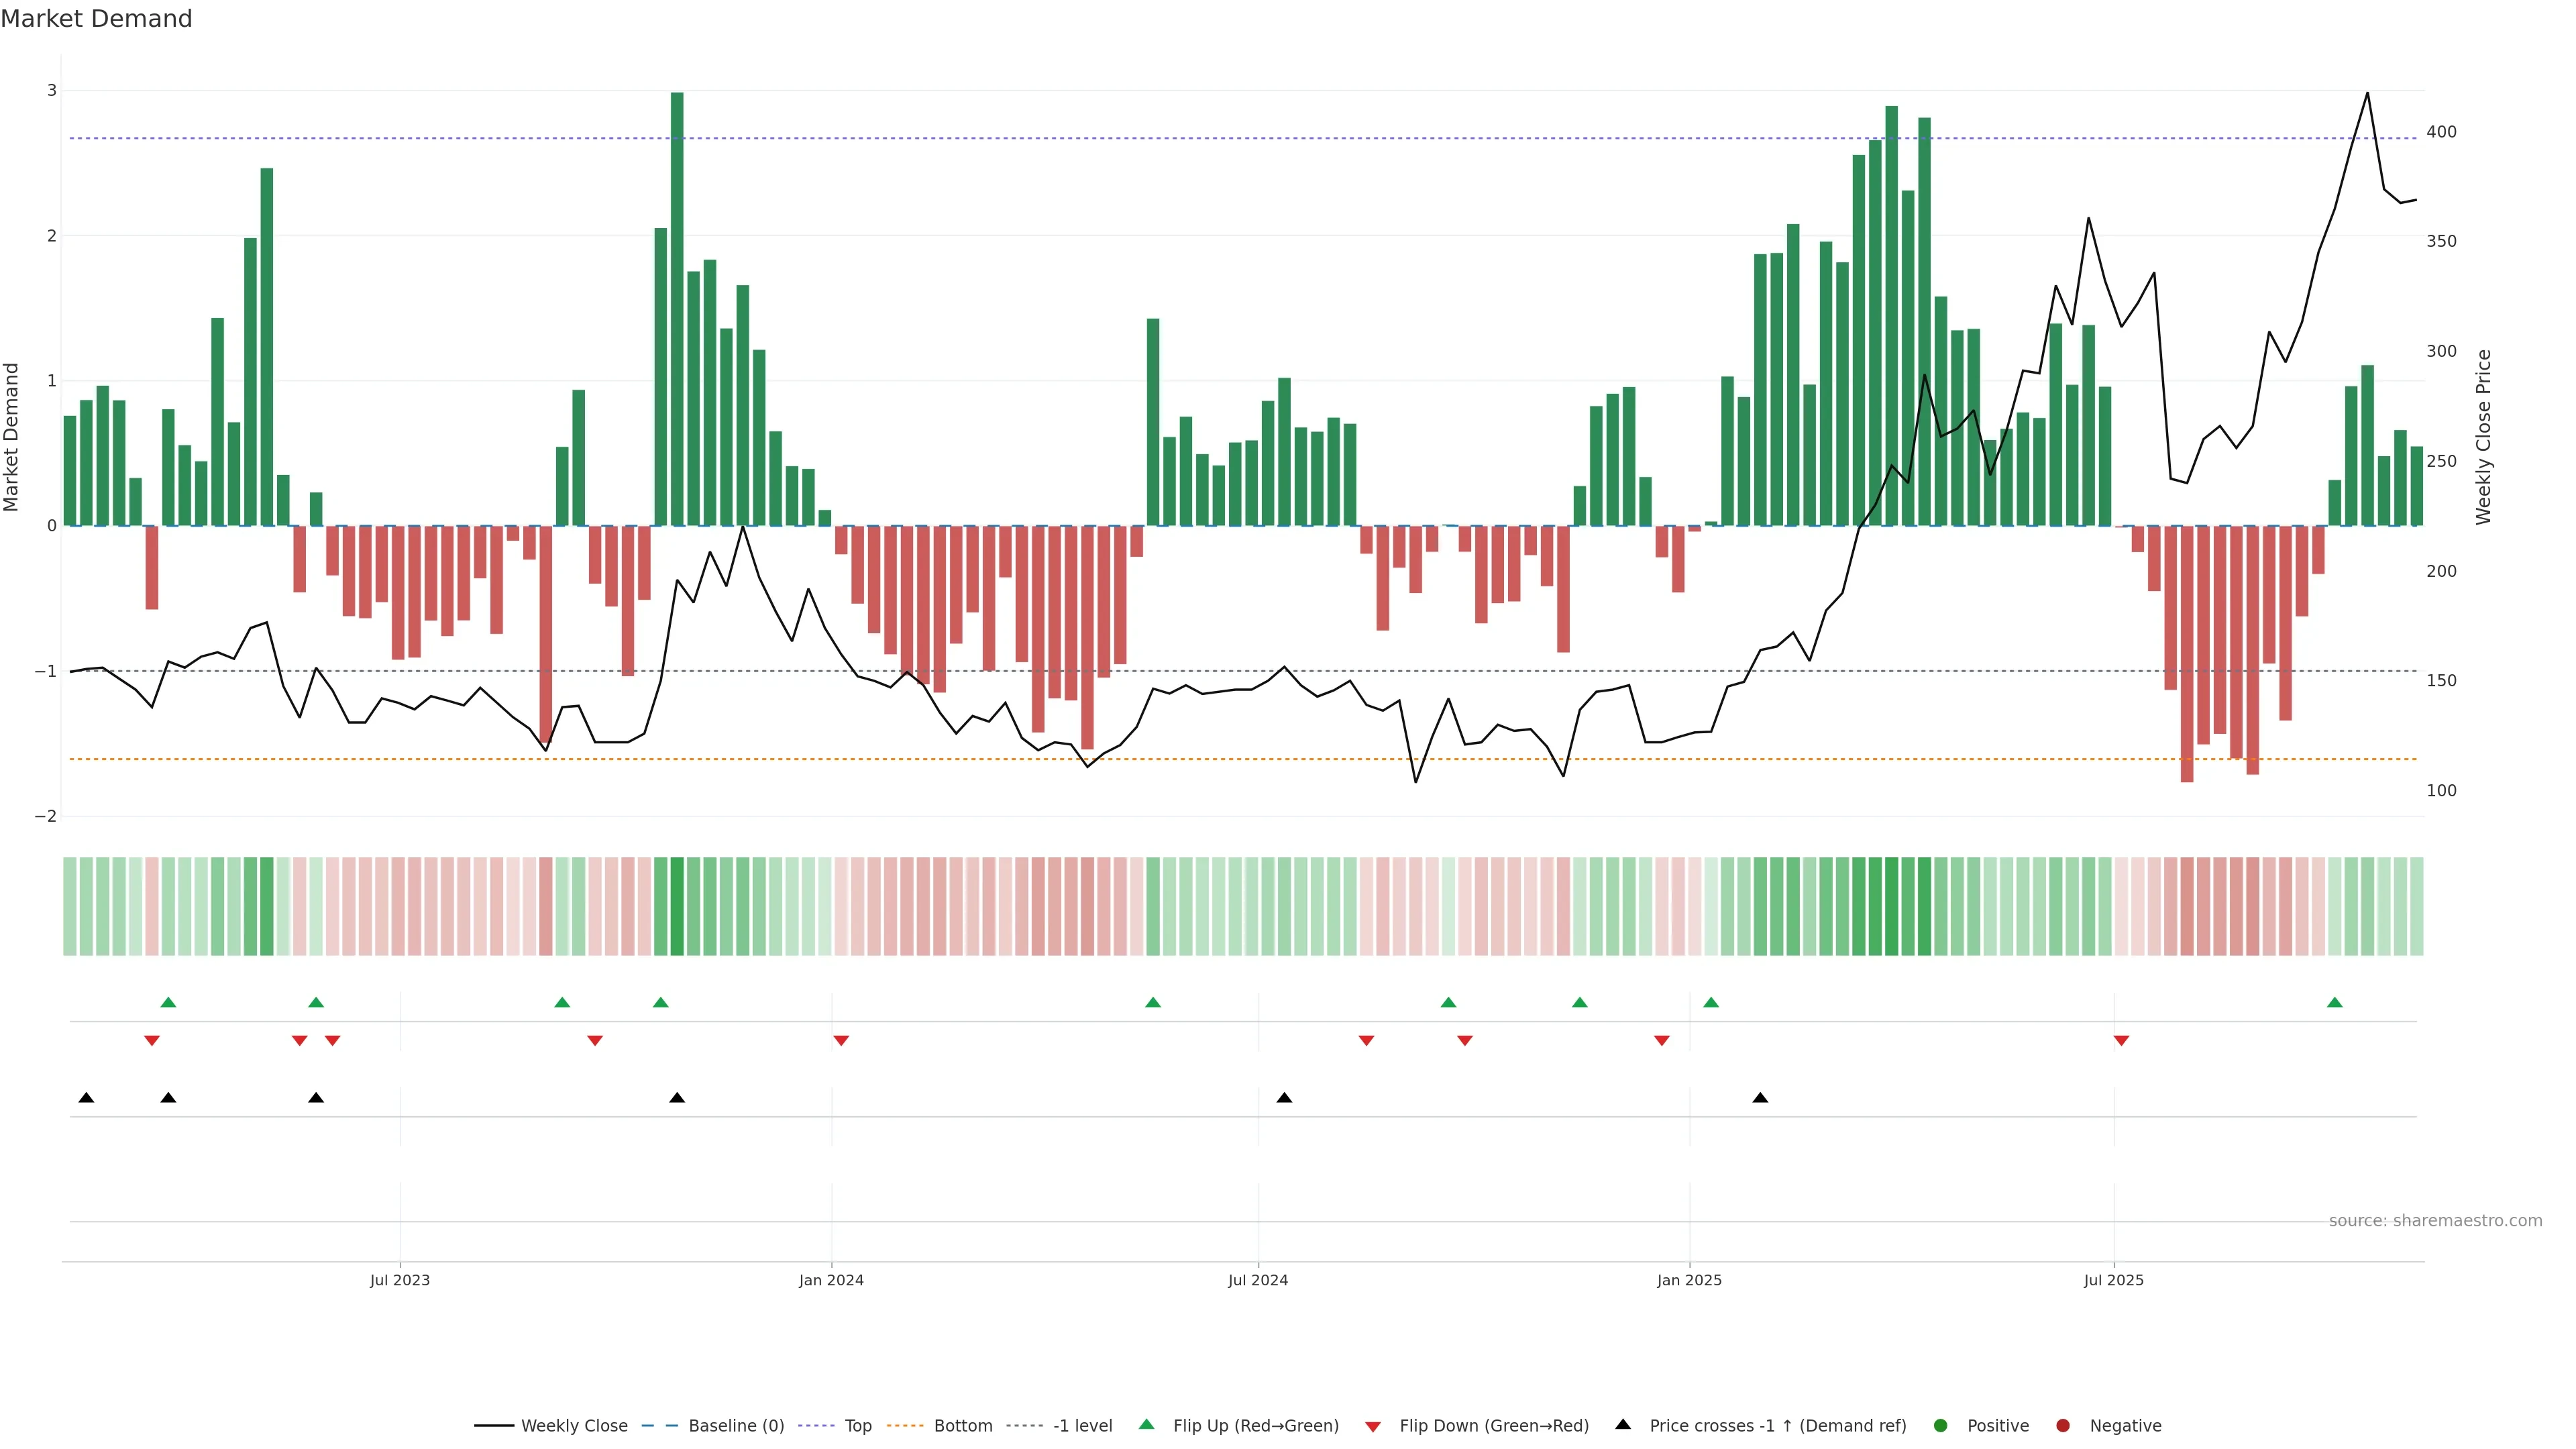This screenshot has height=1449, width=2576.
Task: Click the last green flip-up marker in late 2025
Action: [x=2334, y=1002]
